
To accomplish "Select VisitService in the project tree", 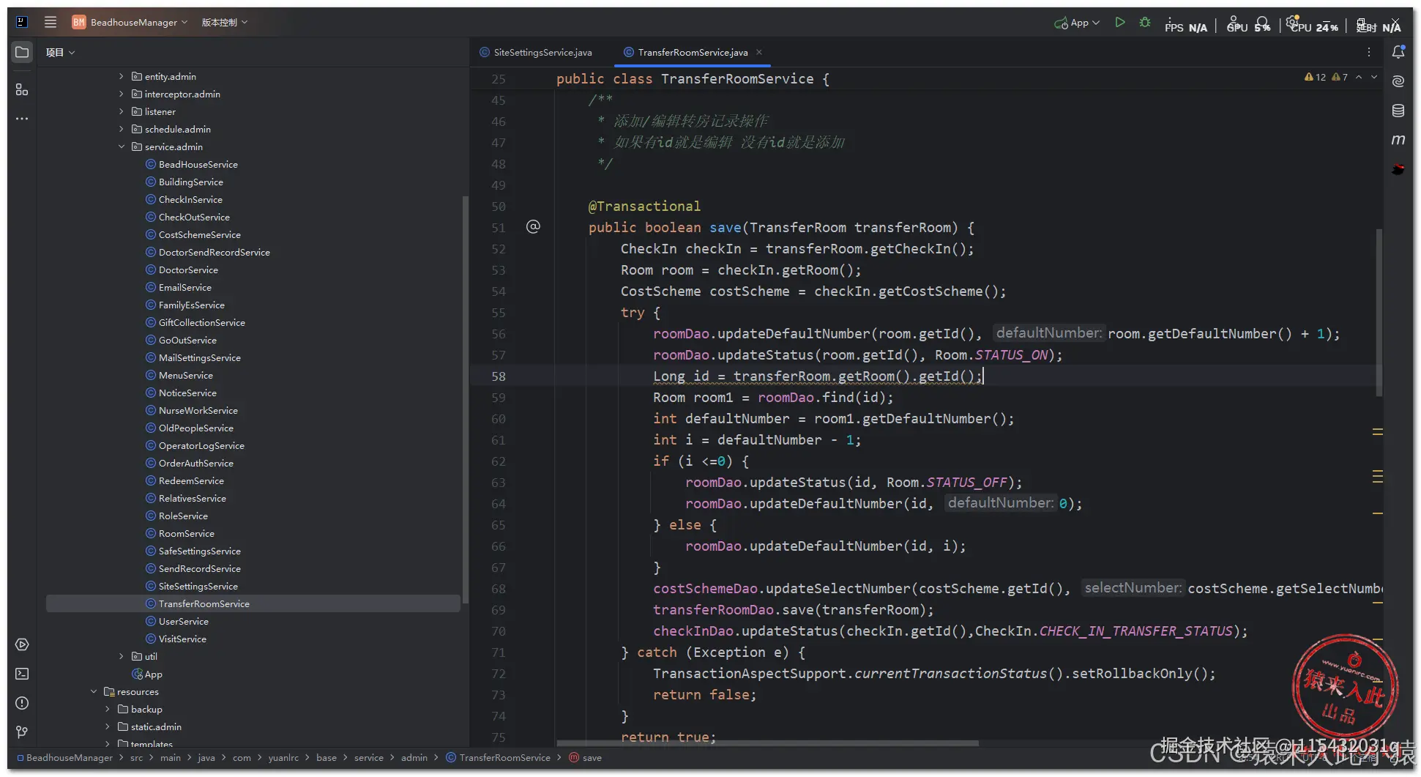I will coord(176,639).
